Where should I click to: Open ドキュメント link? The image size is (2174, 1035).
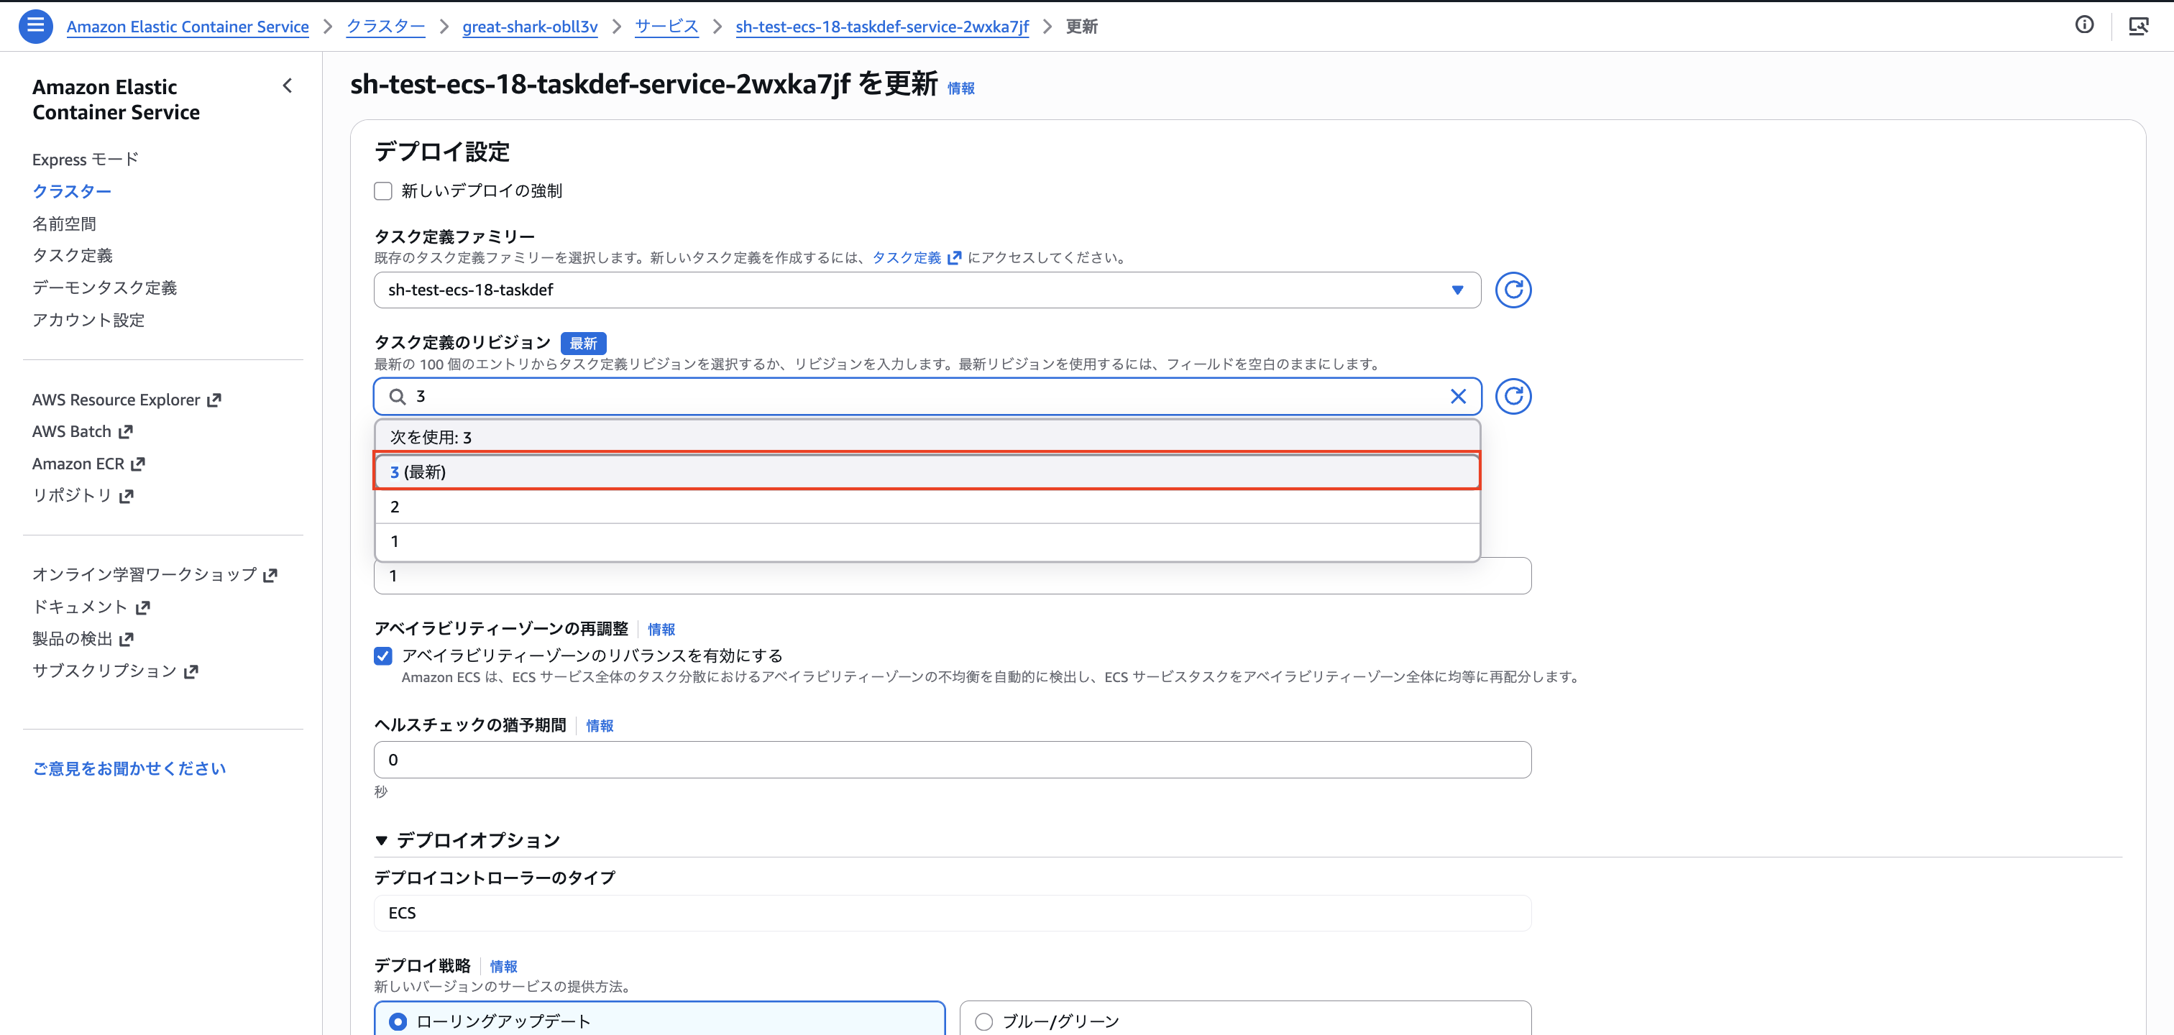tap(81, 607)
